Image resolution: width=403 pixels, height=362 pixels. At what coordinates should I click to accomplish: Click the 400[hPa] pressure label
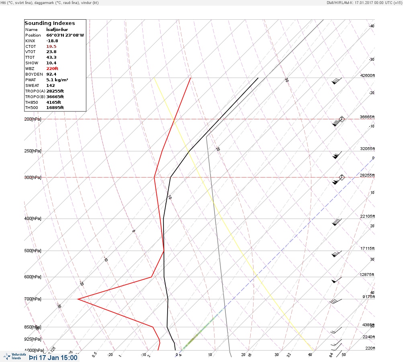33,218
